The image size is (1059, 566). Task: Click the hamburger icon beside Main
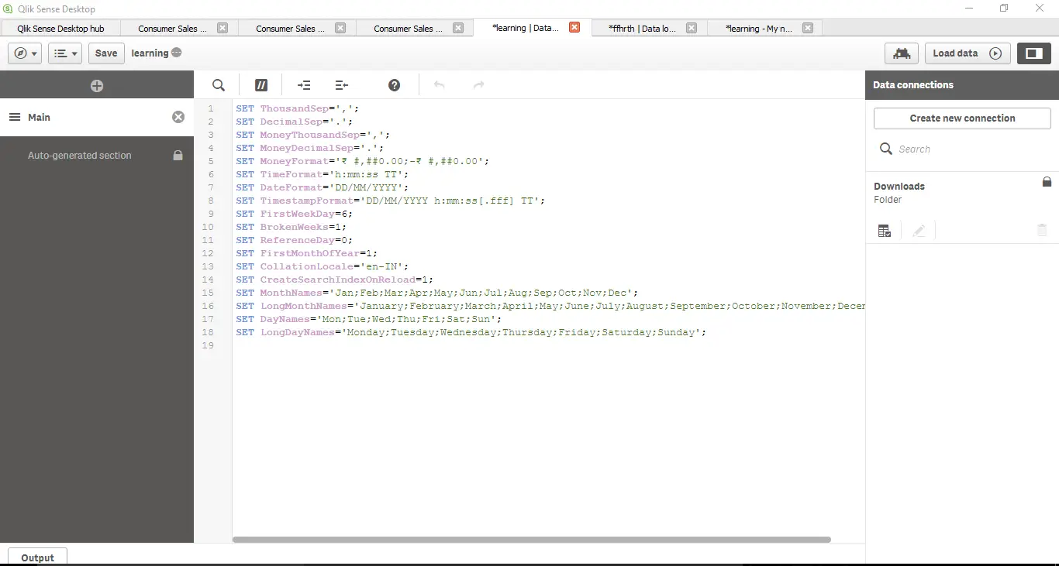(x=15, y=117)
